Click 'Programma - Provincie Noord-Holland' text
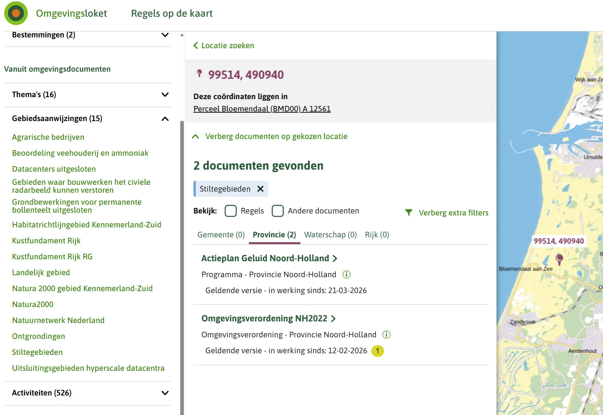603x415 pixels. tap(269, 274)
